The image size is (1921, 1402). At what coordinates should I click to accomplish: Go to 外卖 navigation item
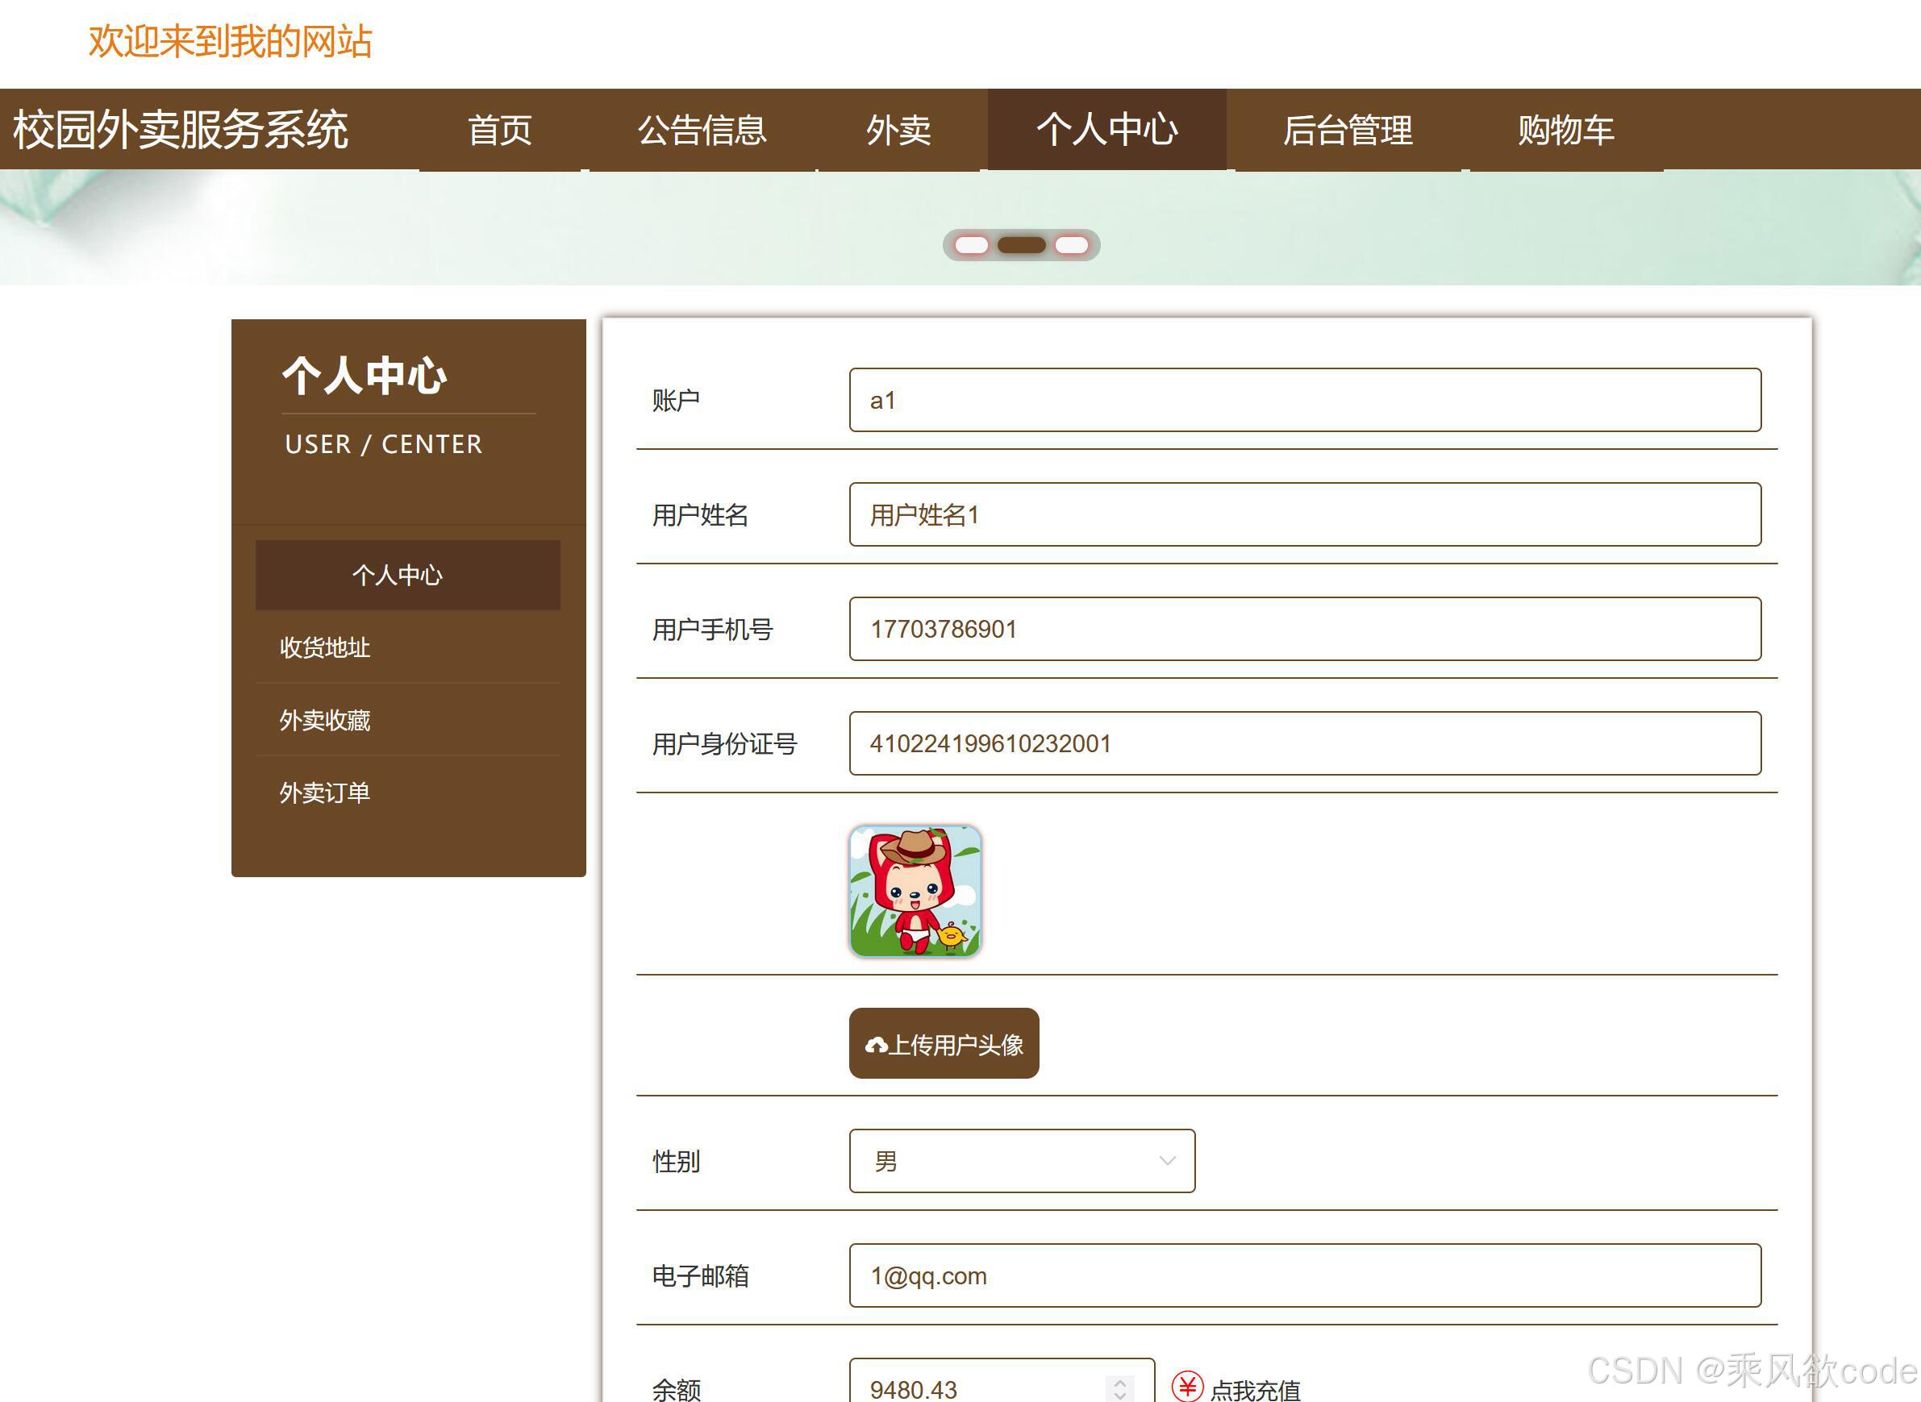pos(898,130)
